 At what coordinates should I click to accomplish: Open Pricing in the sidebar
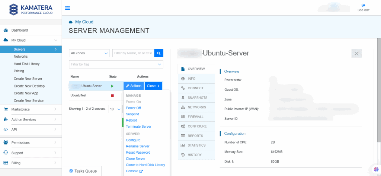click(x=19, y=71)
